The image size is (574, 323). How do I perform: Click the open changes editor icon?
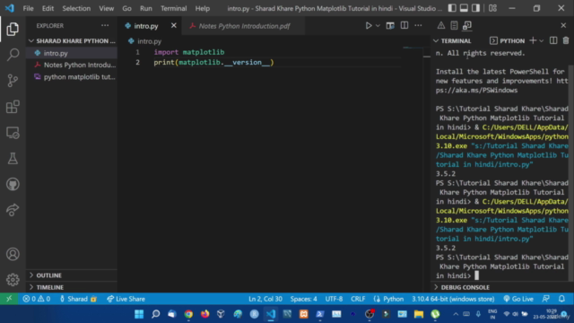tap(390, 26)
